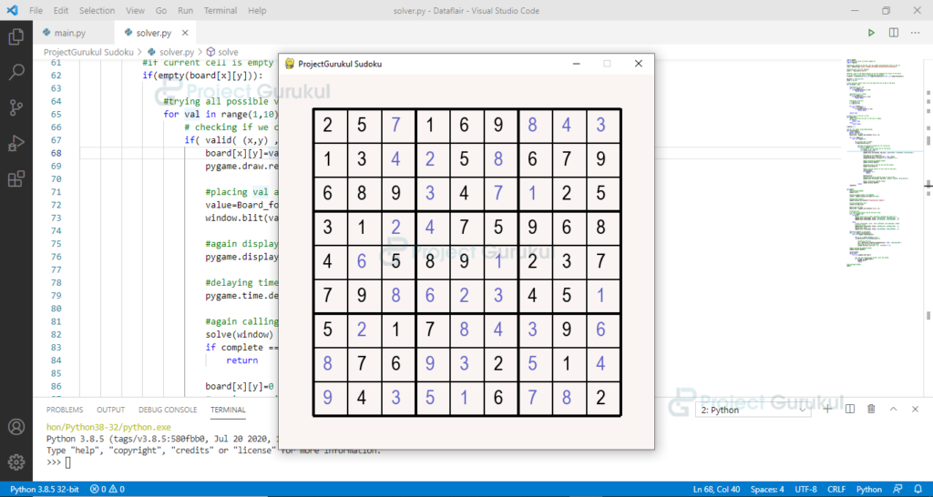Open the Search view in the activity bar
The height and width of the screenshot is (497, 933).
(15, 73)
